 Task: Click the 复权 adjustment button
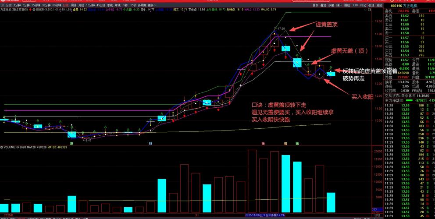coord(316,5)
